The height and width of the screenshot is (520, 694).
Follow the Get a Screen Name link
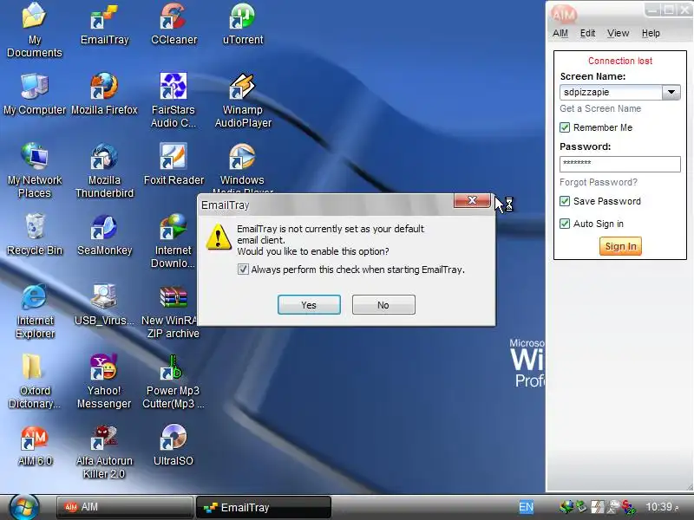(x=600, y=108)
